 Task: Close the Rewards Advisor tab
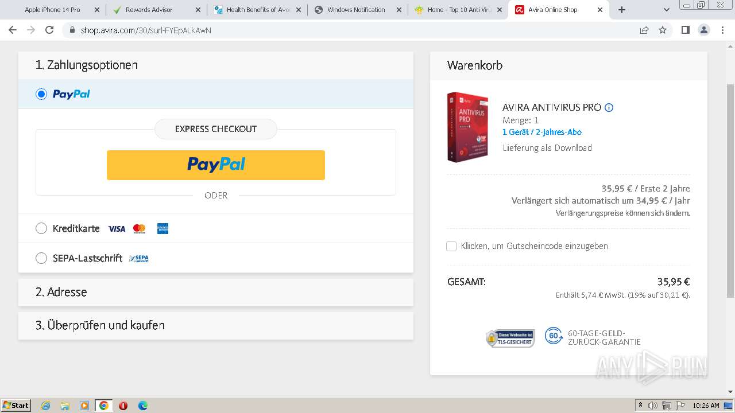click(198, 10)
